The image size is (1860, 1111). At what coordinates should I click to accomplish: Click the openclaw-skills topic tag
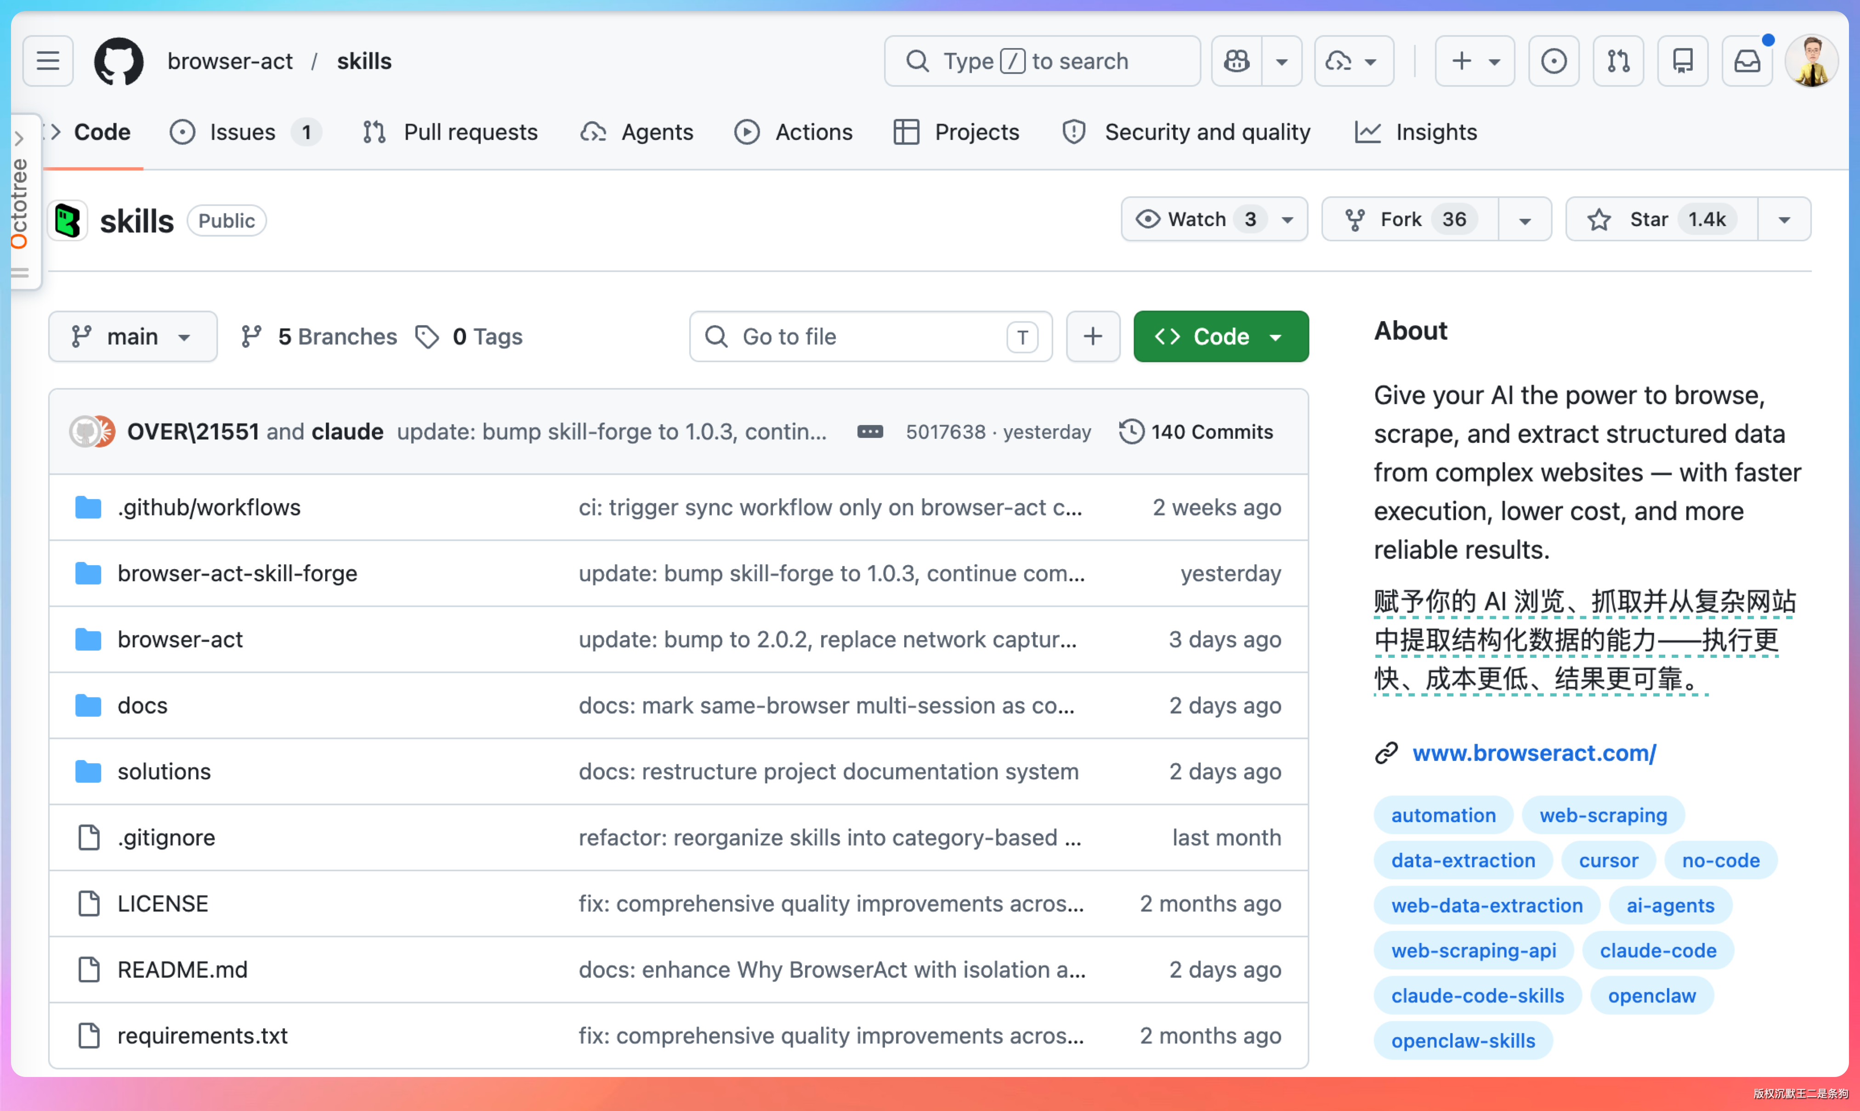point(1463,1041)
